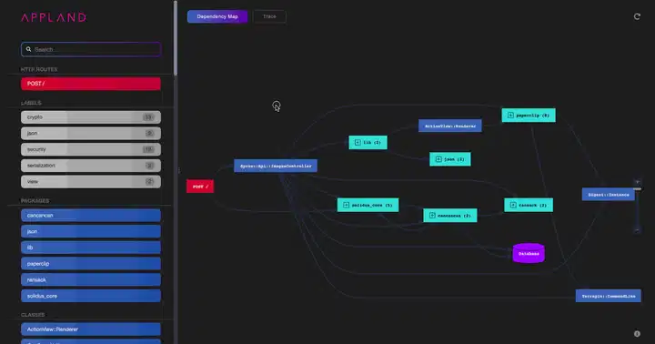This screenshot has width=655, height=344.
Task: Select the Terrapin::CommandLine node
Action: 609,296
